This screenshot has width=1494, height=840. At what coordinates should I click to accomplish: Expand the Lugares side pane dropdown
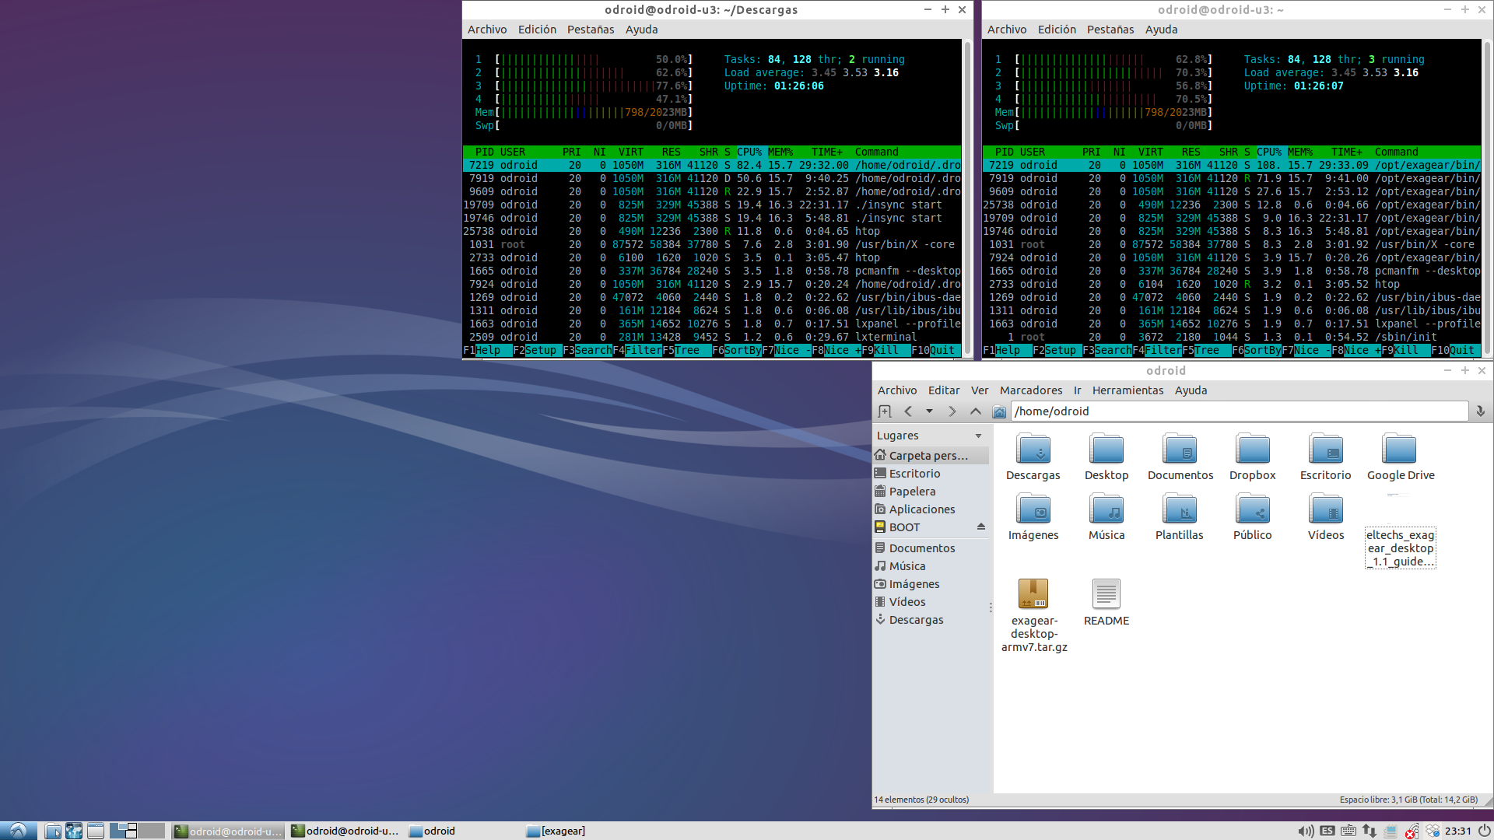(978, 436)
